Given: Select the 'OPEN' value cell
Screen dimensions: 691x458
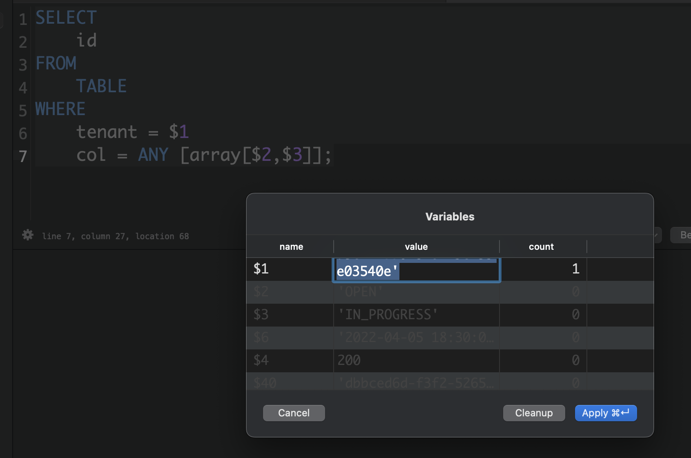Looking at the screenshot, I should [x=416, y=292].
